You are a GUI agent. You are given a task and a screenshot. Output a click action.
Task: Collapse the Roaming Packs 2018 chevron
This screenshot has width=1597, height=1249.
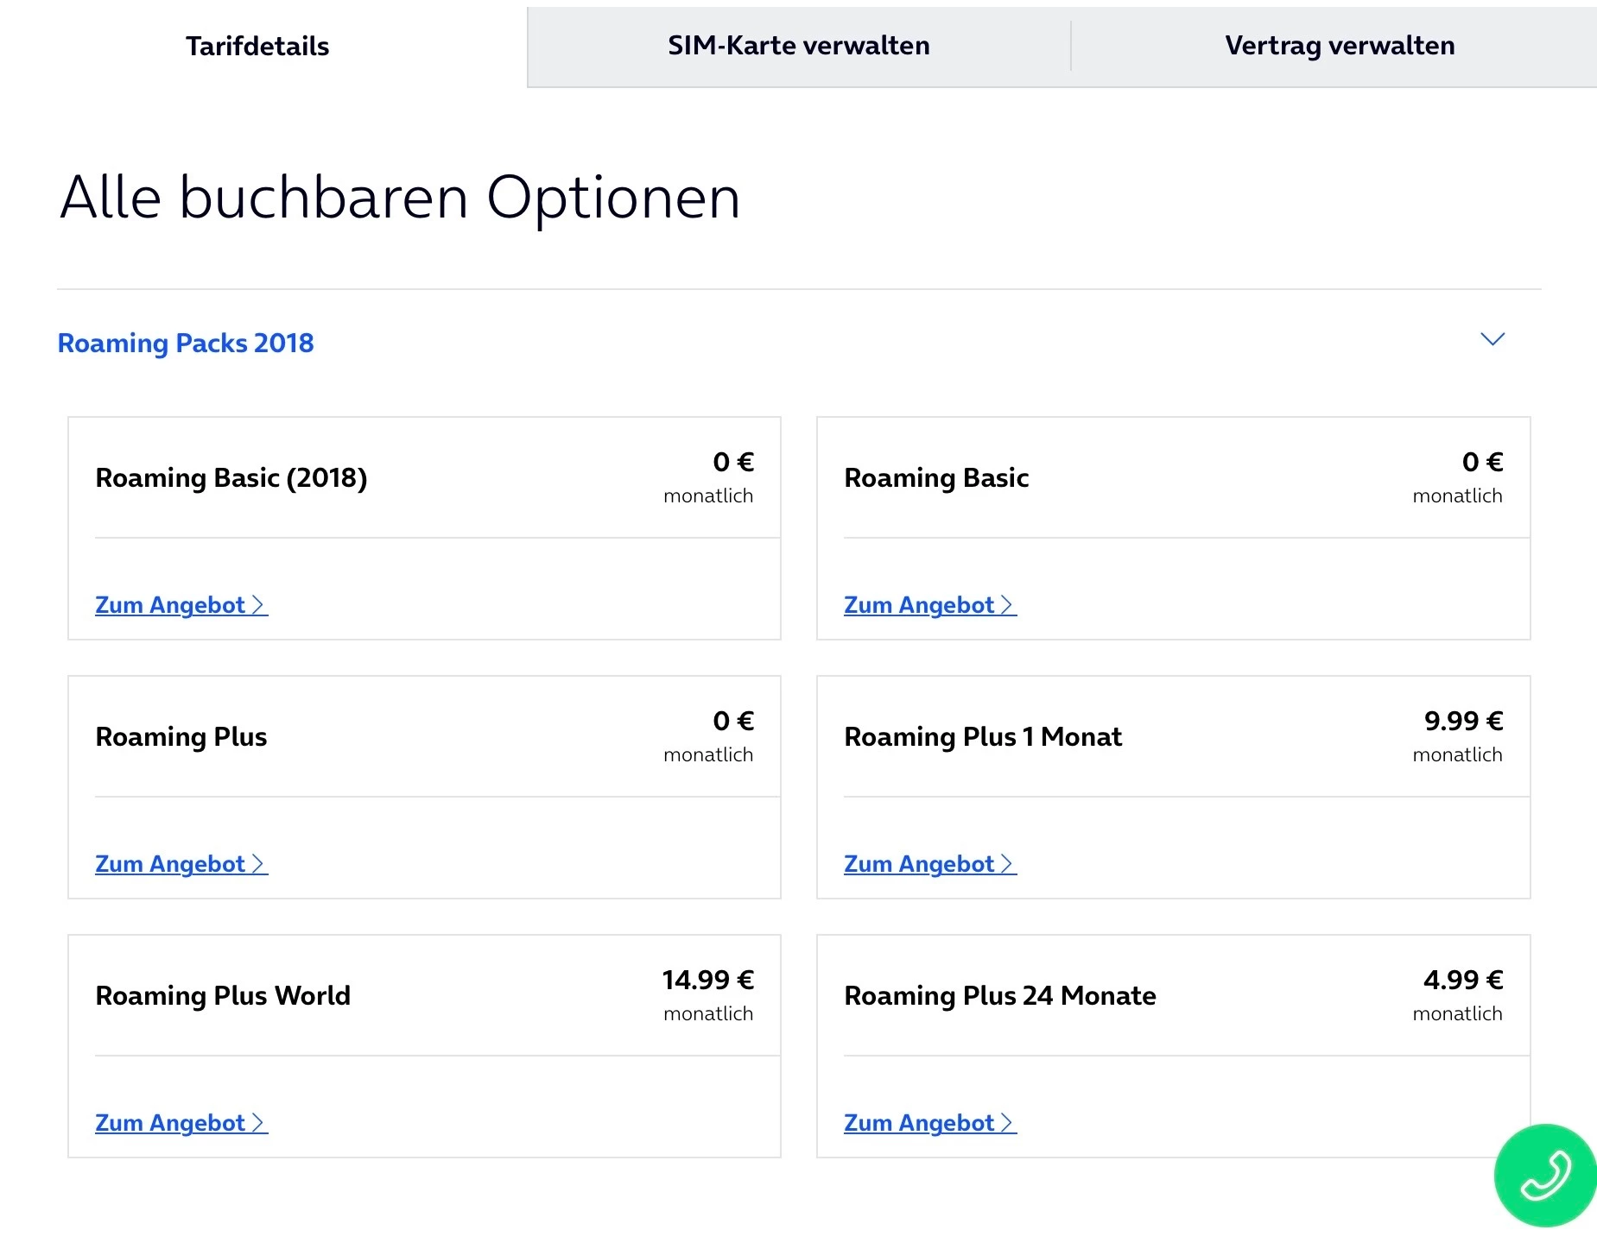coord(1492,339)
